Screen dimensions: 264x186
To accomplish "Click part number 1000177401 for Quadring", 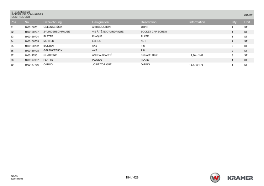I will (31, 55).
